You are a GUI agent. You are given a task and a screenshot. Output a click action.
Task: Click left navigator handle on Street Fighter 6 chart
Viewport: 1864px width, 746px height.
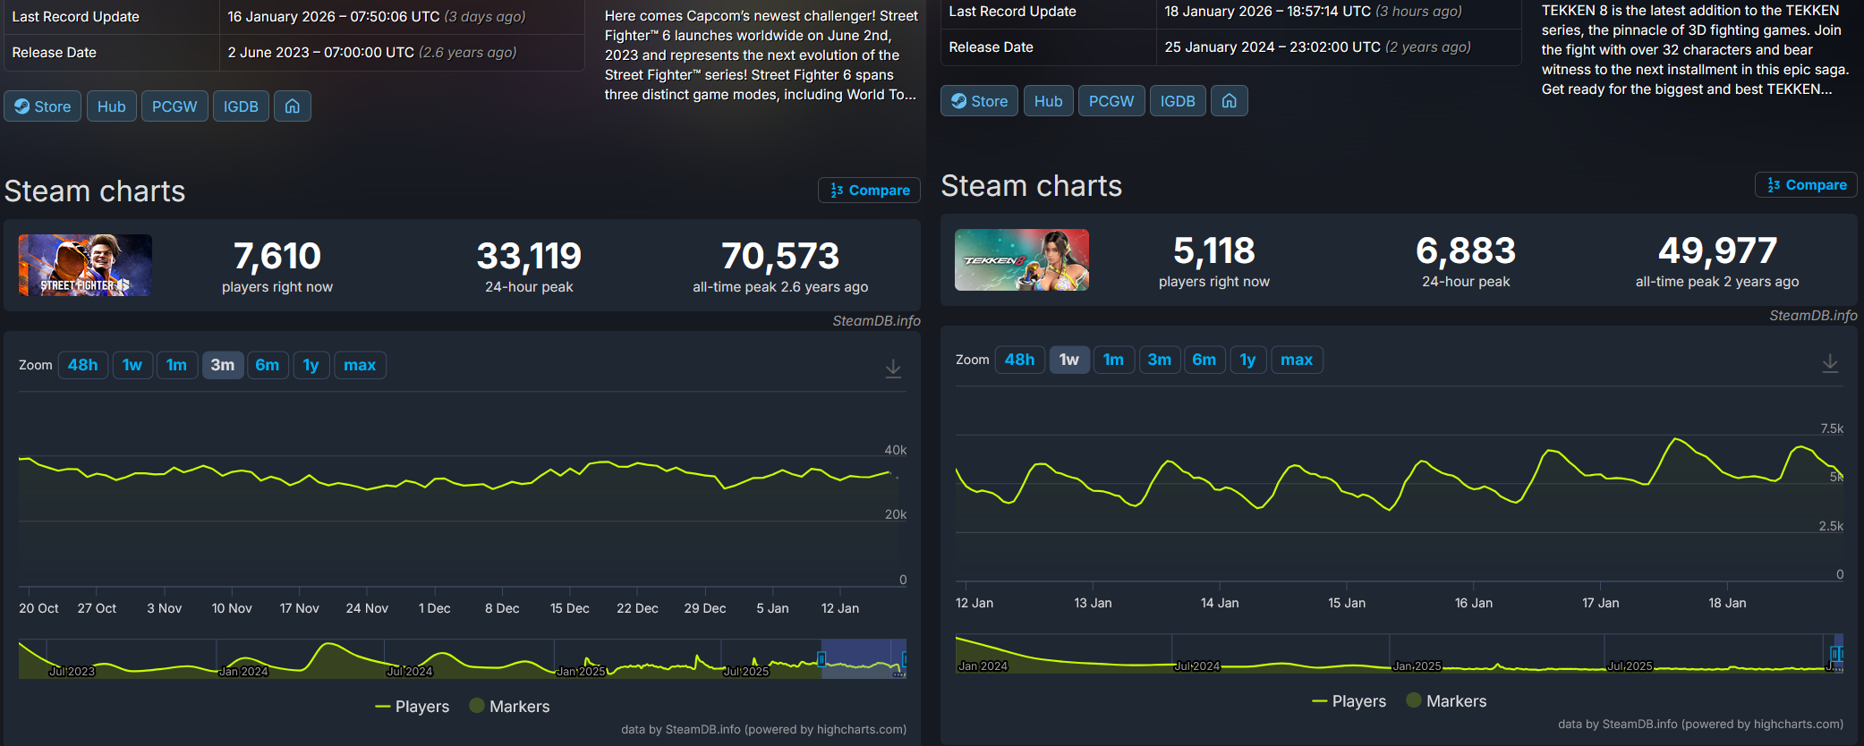(821, 659)
